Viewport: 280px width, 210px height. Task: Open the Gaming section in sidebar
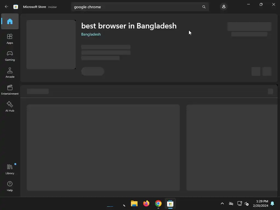[x=10, y=56]
